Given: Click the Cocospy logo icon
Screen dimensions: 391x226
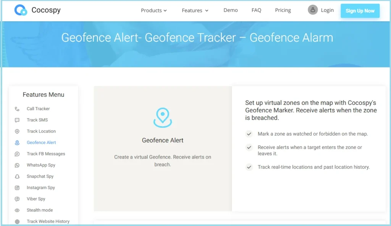Looking at the screenshot, I should (21, 10).
